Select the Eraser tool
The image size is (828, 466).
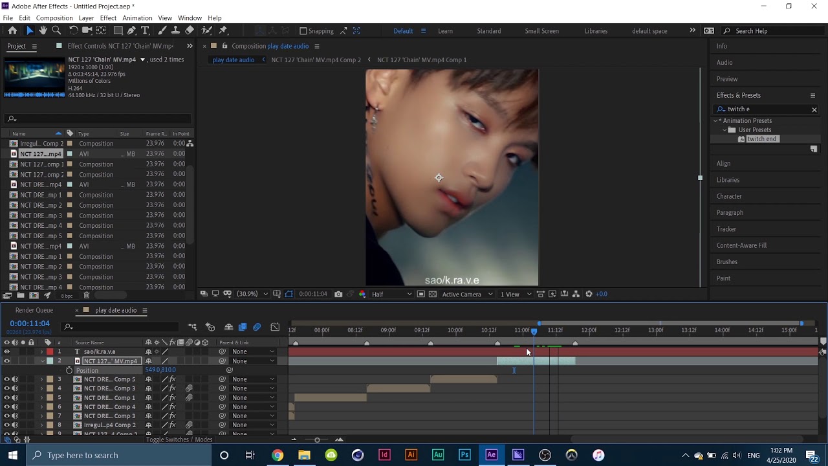190,30
